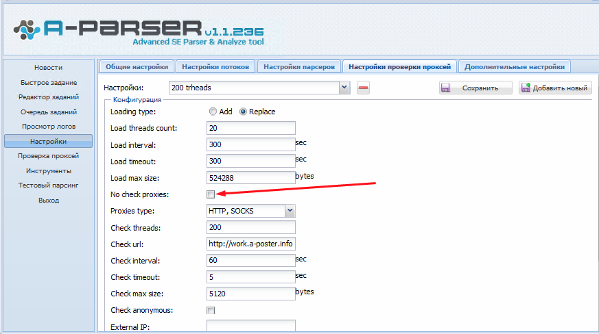599x334 pixels.
Task: Click the Check max size field
Action: point(251,294)
